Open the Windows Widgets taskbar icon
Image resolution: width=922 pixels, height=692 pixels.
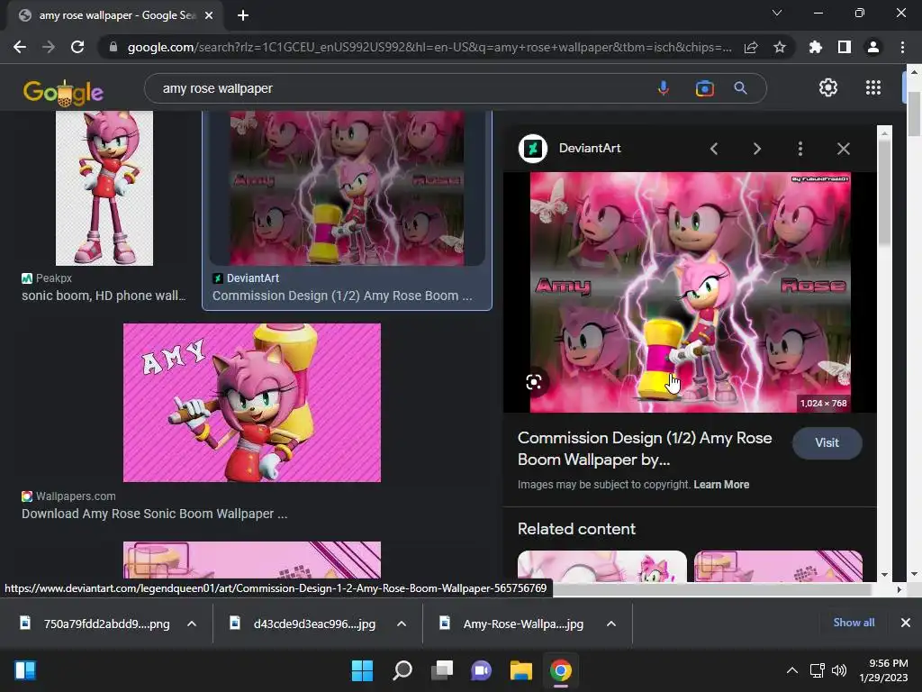[x=24, y=670]
